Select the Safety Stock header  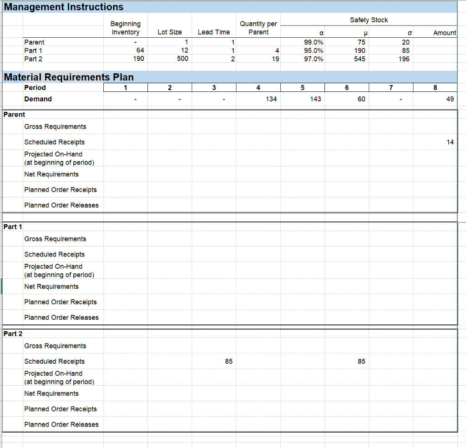(369, 20)
